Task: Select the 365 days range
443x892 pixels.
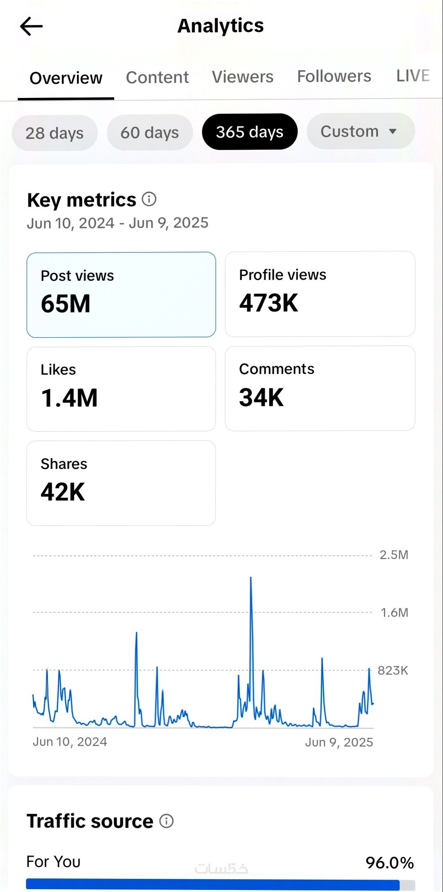Action: point(249,132)
